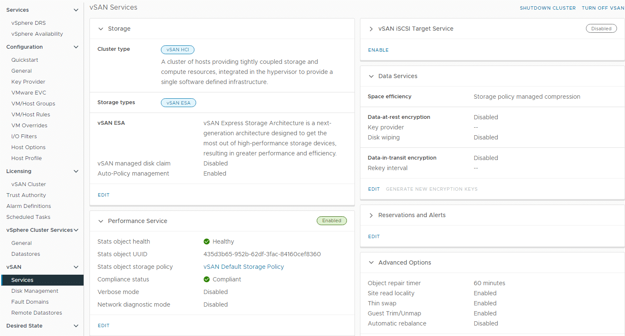Select the Stats object UUID value
Viewport: 625px width, 336px height.
coord(262,254)
